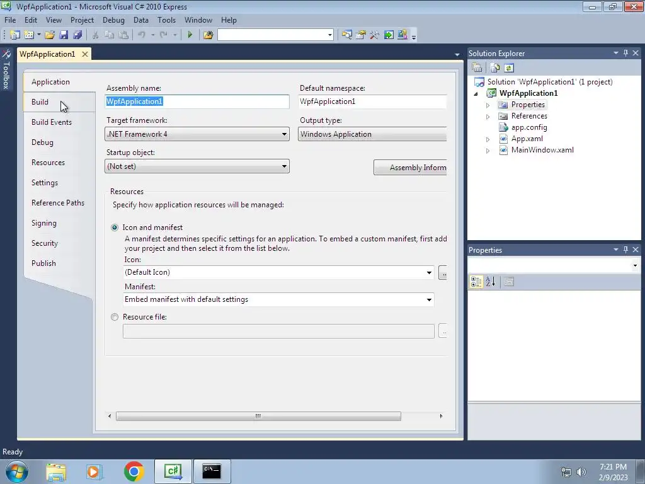Screen dimensions: 645x484
Task: Open Command Prompt from the taskbar
Action: [x=212, y=471]
